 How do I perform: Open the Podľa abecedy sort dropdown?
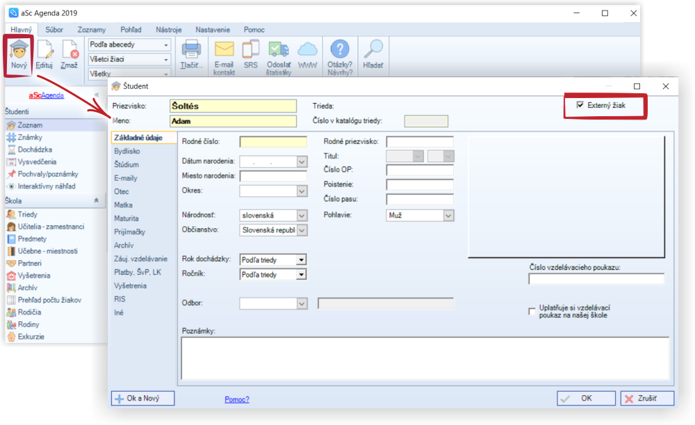[129, 45]
